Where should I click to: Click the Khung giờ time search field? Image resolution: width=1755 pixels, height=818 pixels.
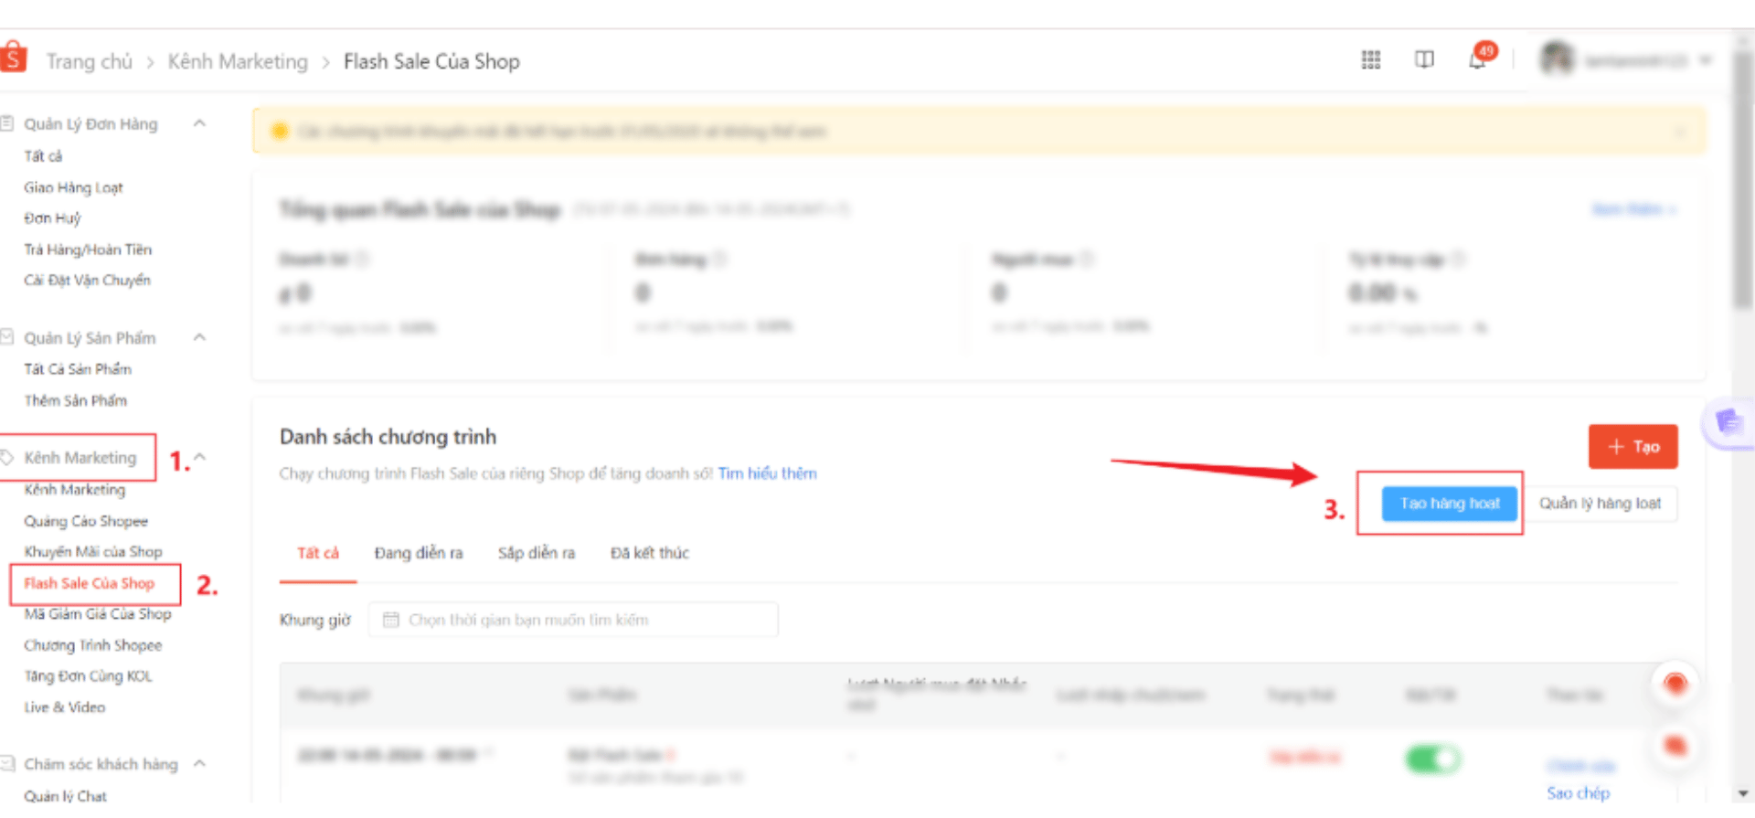585,620
